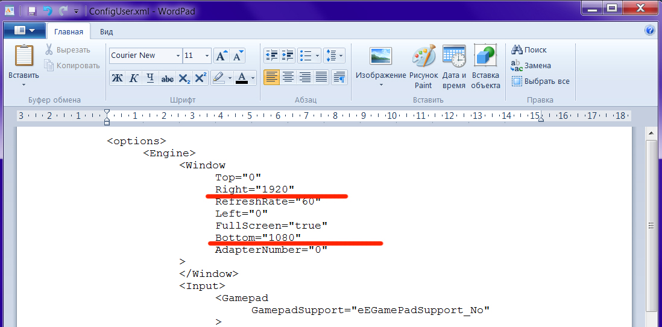Click the Redo arrow in quick access toolbar
This screenshot has width=662, height=327.
(x=63, y=11)
